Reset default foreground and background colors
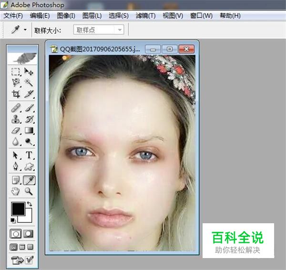286x270 pixels. click(13, 220)
